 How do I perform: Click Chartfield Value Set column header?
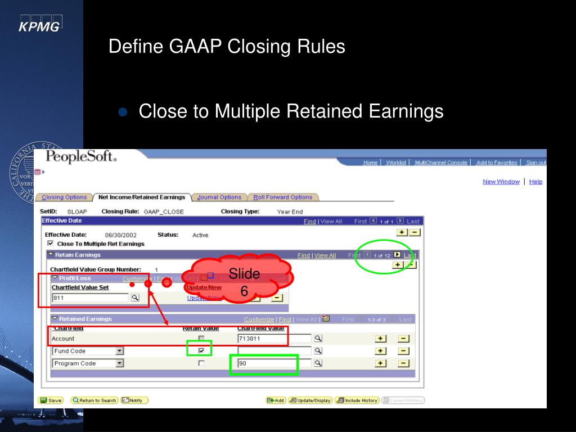pyautogui.click(x=80, y=287)
